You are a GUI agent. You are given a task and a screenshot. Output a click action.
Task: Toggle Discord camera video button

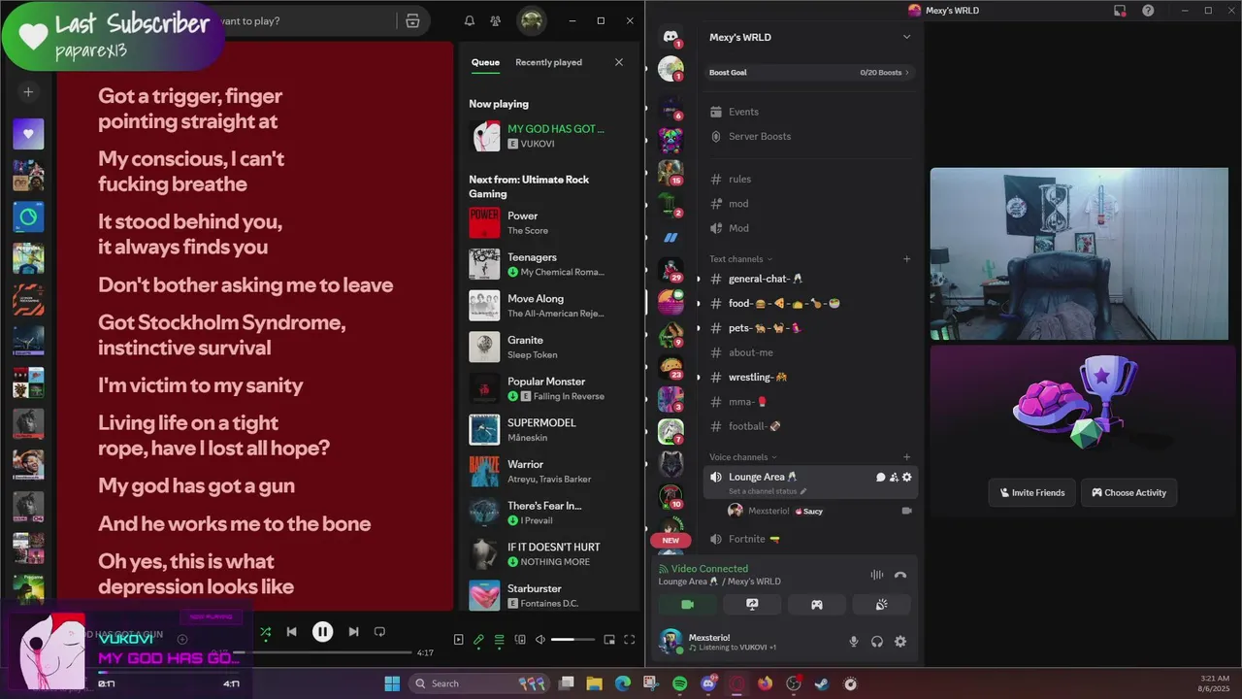tap(687, 605)
